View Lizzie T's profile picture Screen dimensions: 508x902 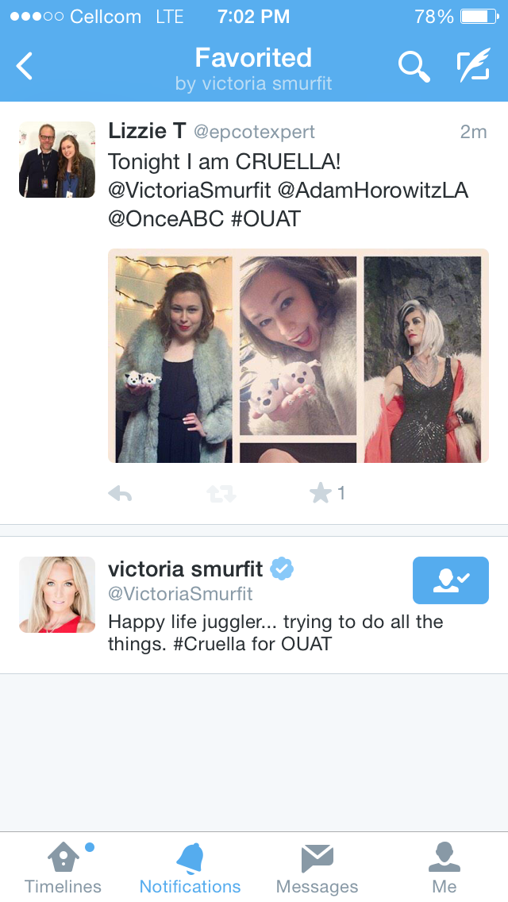57,160
